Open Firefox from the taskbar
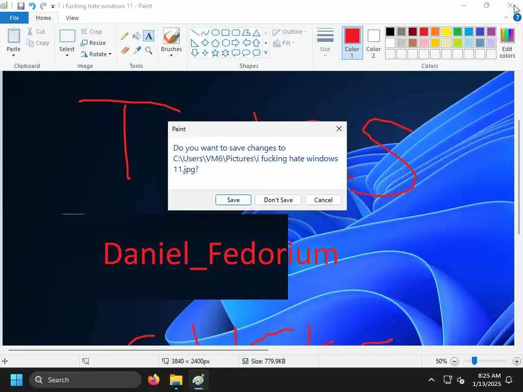The image size is (523, 392). tap(154, 380)
